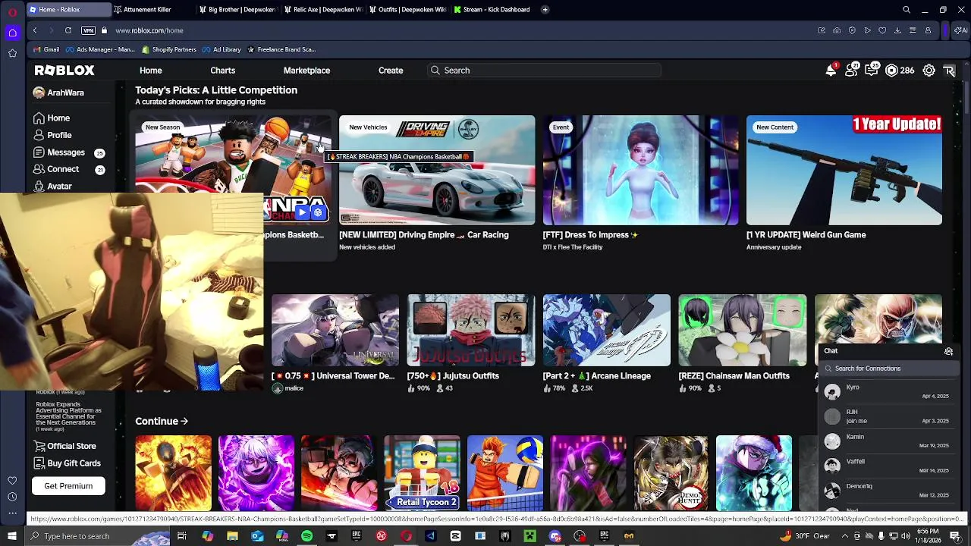Open Arcane Lineage game thumbnail
Image resolution: width=971 pixels, height=546 pixels.
pos(607,331)
